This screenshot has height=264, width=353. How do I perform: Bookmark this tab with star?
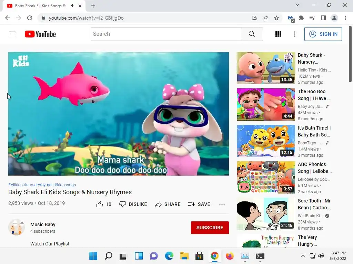(276, 18)
